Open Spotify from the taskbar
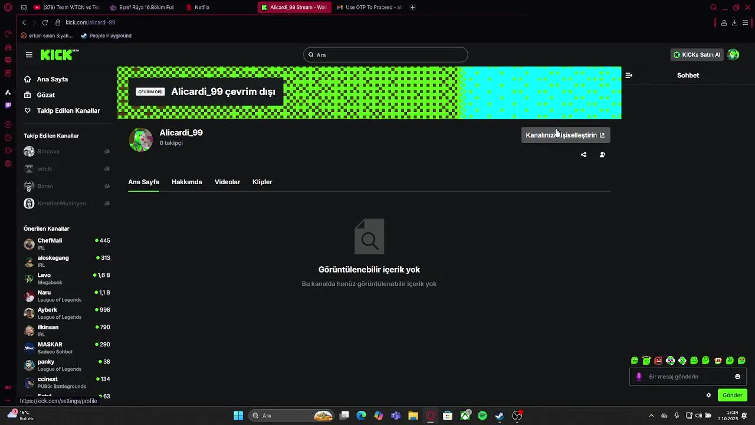755x425 pixels. 482,416
